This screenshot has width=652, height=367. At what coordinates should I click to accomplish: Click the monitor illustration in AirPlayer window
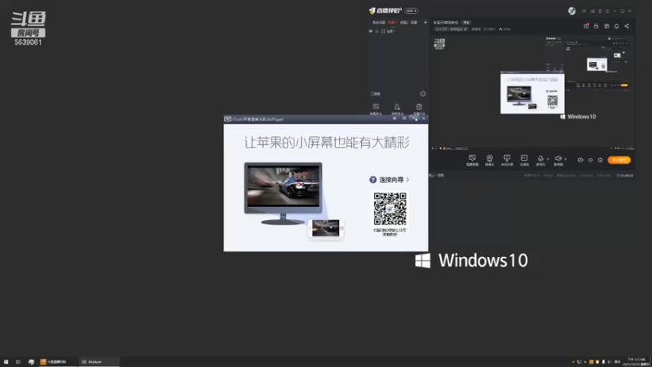click(x=283, y=193)
